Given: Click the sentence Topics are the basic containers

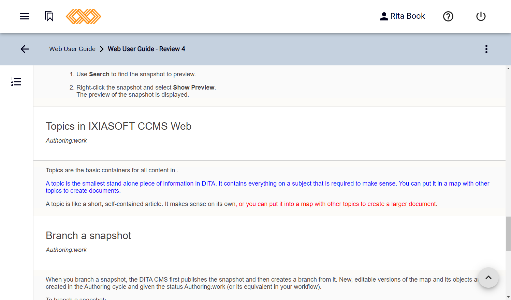Looking at the screenshot, I should pyautogui.click(x=112, y=170).
